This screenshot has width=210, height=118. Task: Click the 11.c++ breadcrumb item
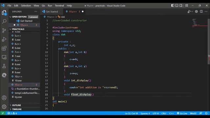pos(49,17)
